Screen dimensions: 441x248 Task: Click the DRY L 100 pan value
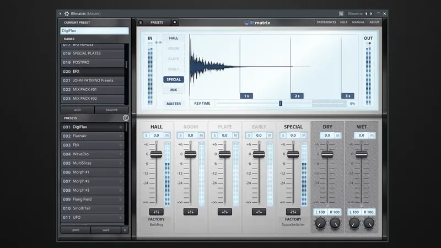pyautogui.click(x=320, y=212)
